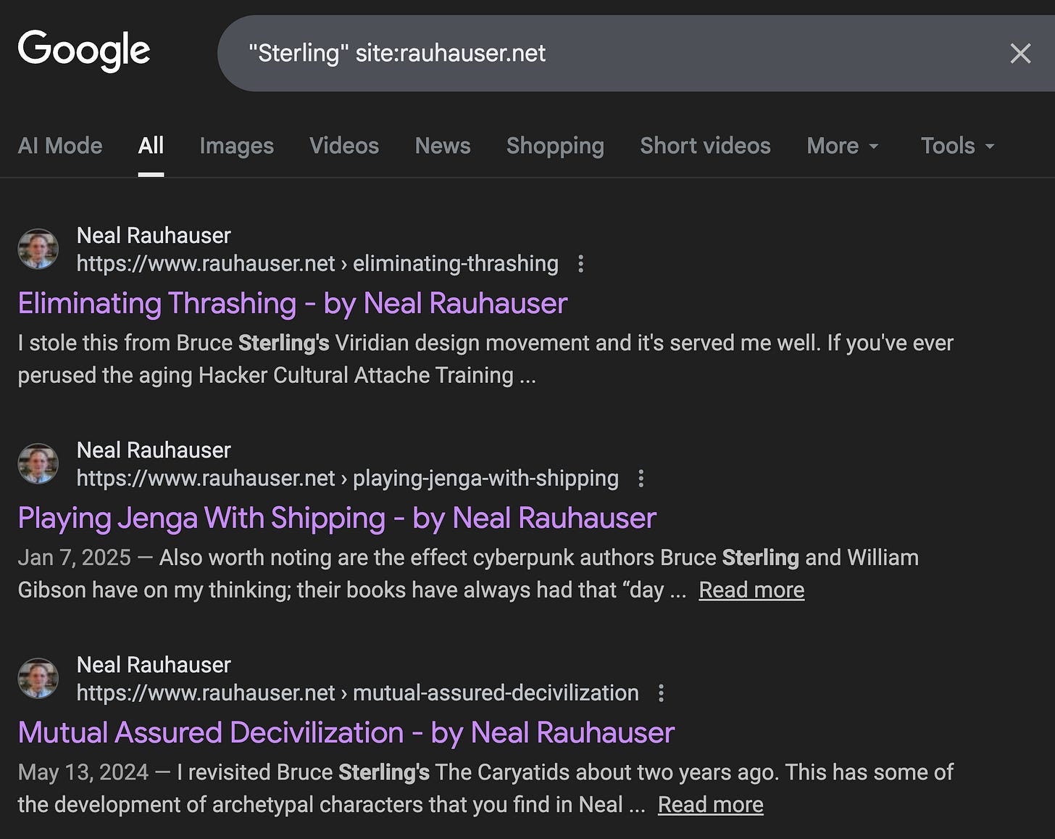Screen dimensions: 1055x839
Task: Click the favicon for the Mutual Assured Decivilization result
Action: tap(38, 678)
